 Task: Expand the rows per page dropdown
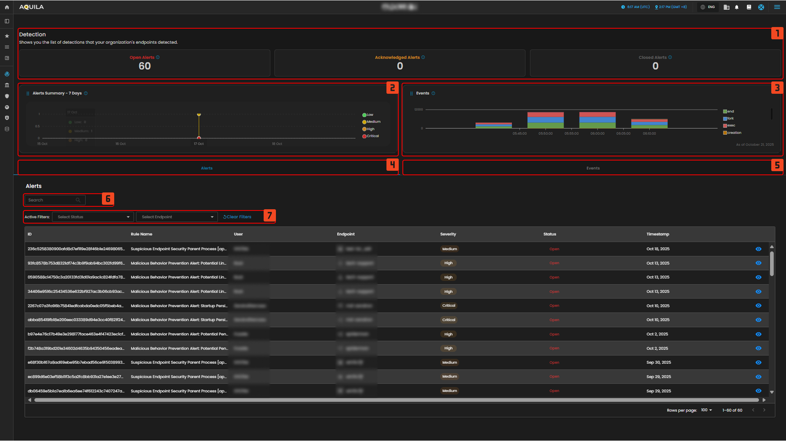point(706,410)
